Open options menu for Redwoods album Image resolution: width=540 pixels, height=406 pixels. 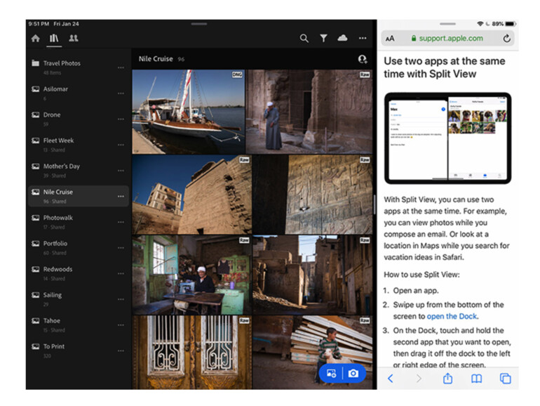(x=121, y=273)
